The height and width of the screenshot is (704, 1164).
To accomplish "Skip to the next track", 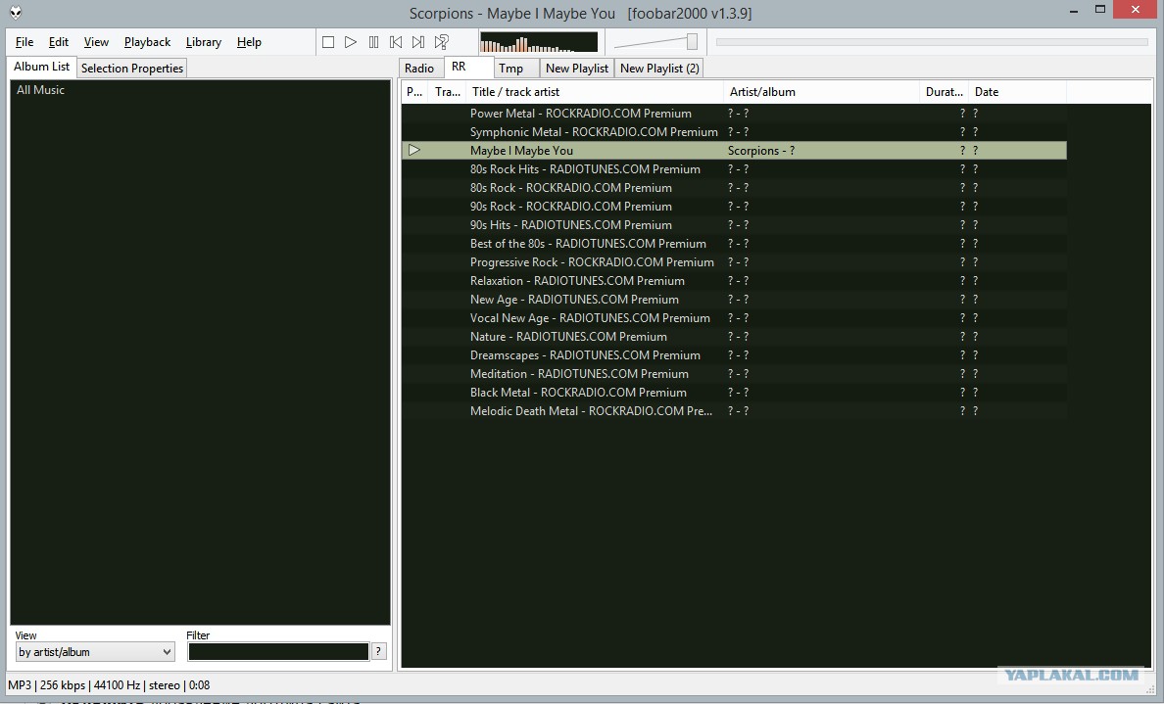I will tap(418, 42).
